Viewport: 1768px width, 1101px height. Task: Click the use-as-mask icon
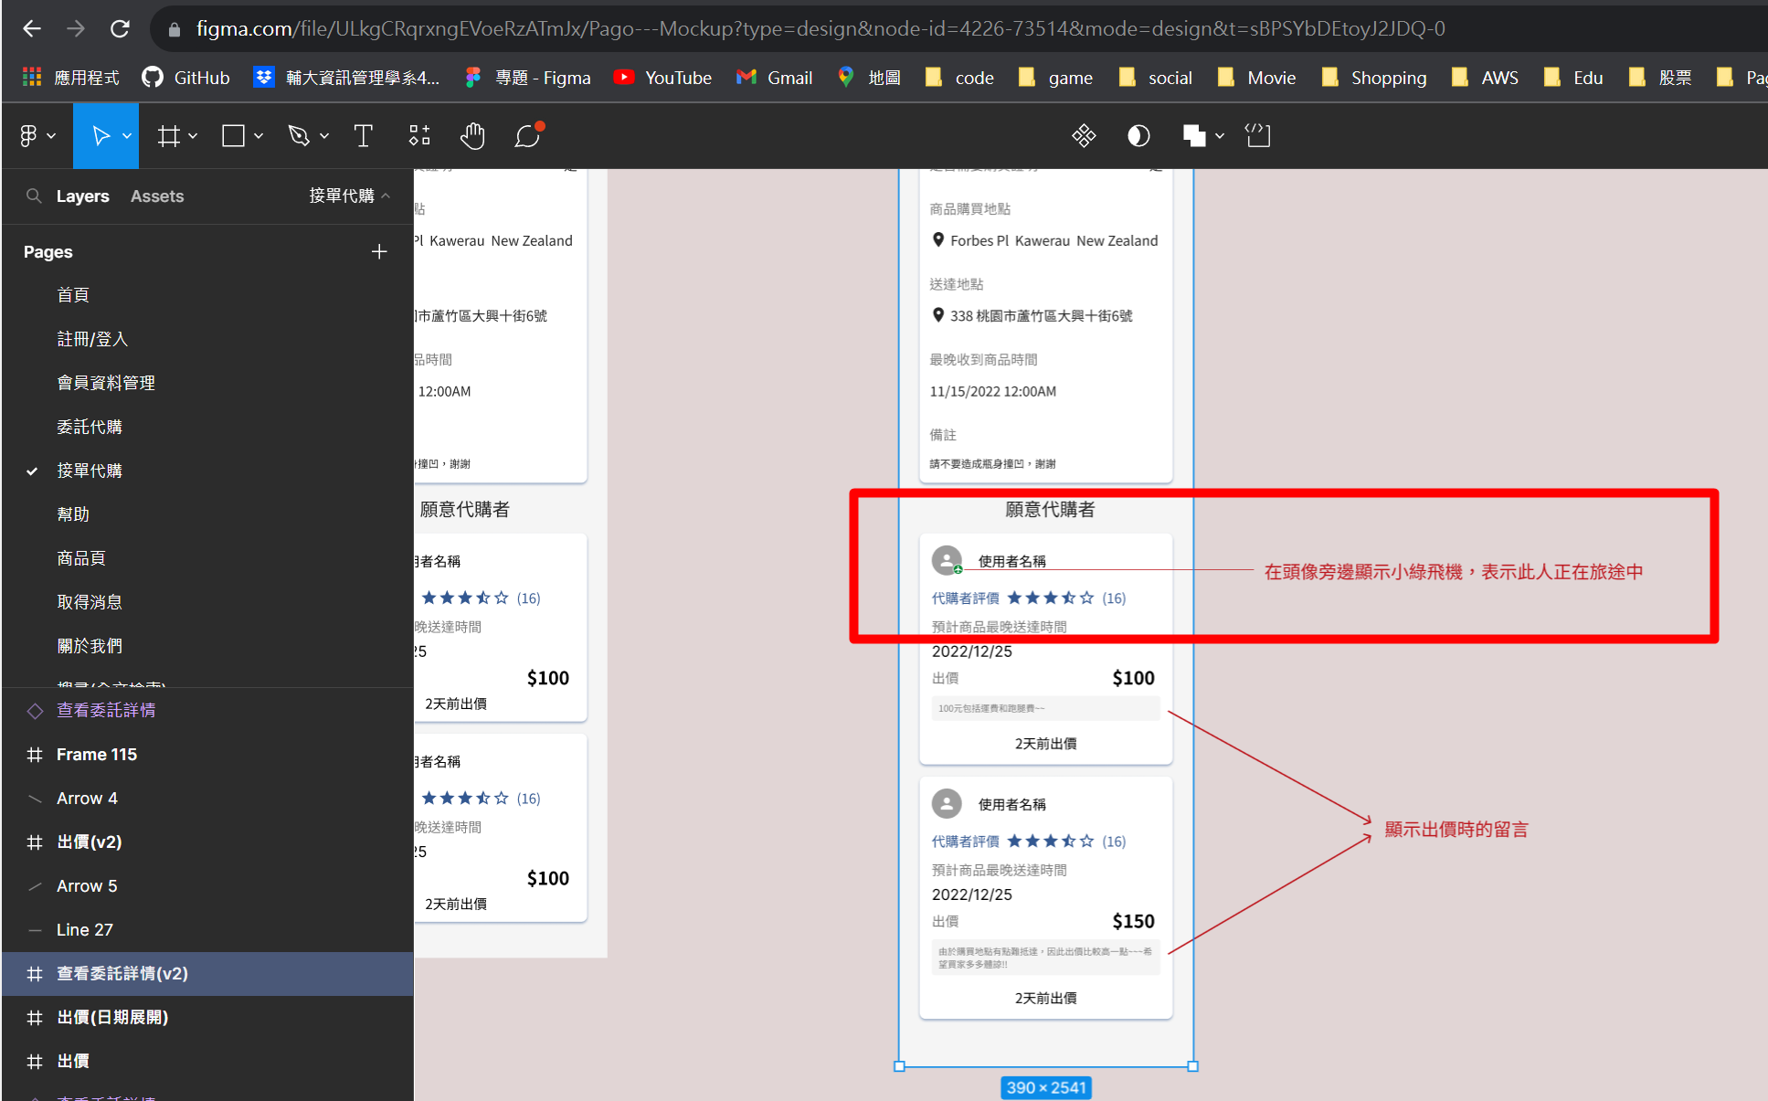pyautogui.click(x=1138, y=135)
